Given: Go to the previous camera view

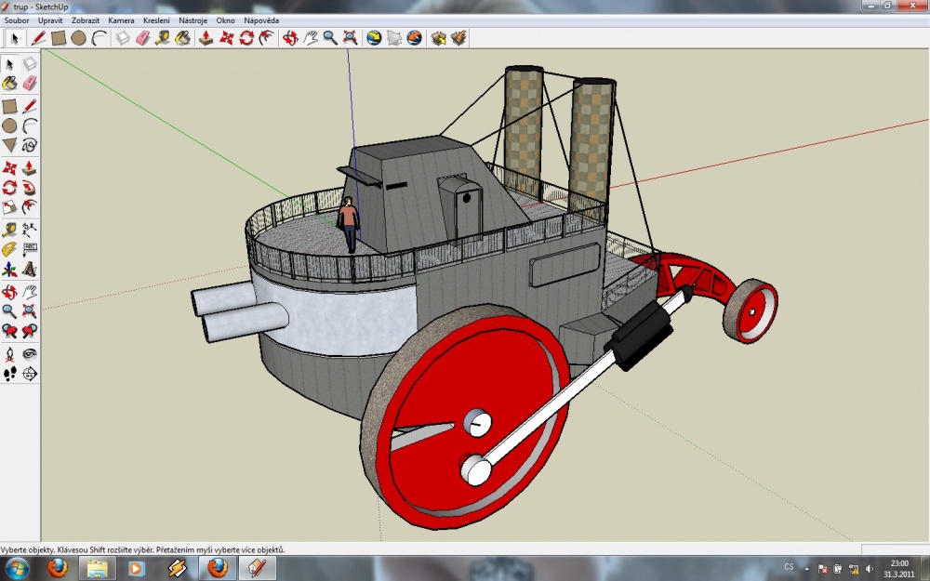Looking at the screenshot, I should pos(9,331).
